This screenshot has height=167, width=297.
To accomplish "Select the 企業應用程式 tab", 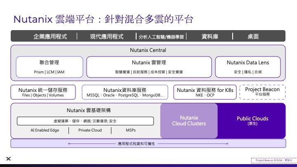I will (x=50, y=36).
